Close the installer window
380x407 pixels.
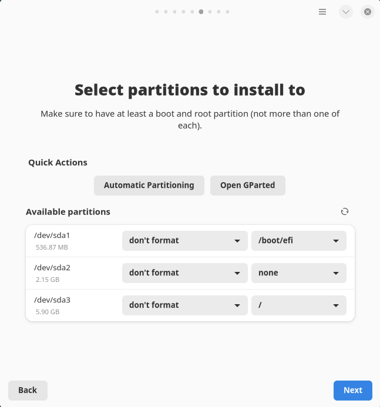[367, 12]
